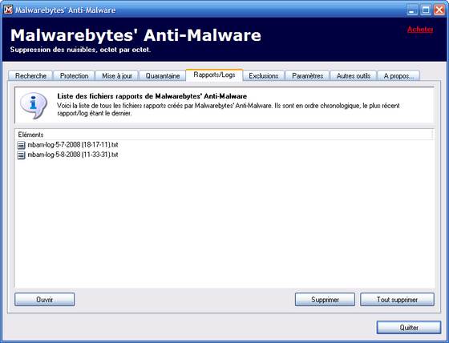Select log mbam-log-5-8-2008 (11-33-31).txt
Image resolution: width=449 pixels, height=343 pixels.
(73, 155)
